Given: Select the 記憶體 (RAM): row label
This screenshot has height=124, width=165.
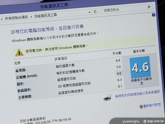Looking at the screenshot, I should click(x=27, y=76).
